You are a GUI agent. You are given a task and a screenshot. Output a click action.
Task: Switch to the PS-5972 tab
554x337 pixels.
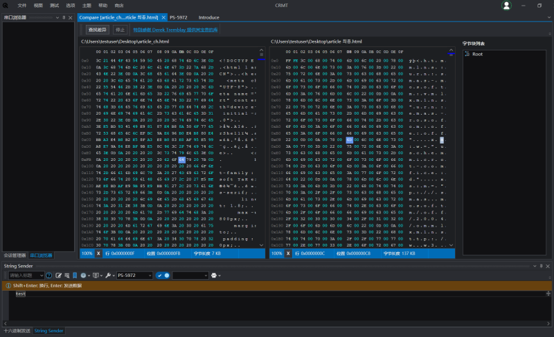click(179, 17)
